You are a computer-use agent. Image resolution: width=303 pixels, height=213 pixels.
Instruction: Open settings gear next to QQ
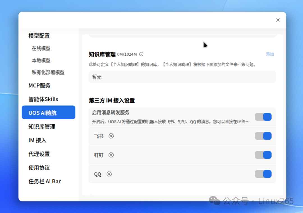109,174
